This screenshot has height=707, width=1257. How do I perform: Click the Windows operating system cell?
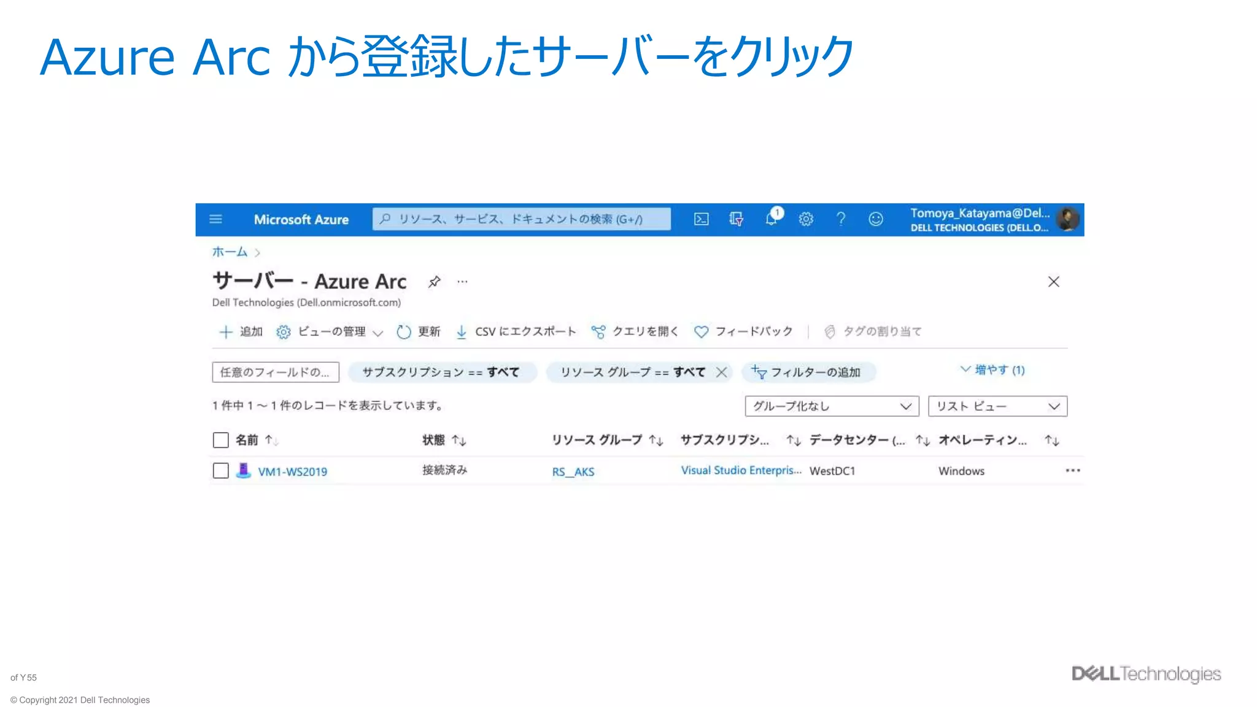(x=961, y=471)
